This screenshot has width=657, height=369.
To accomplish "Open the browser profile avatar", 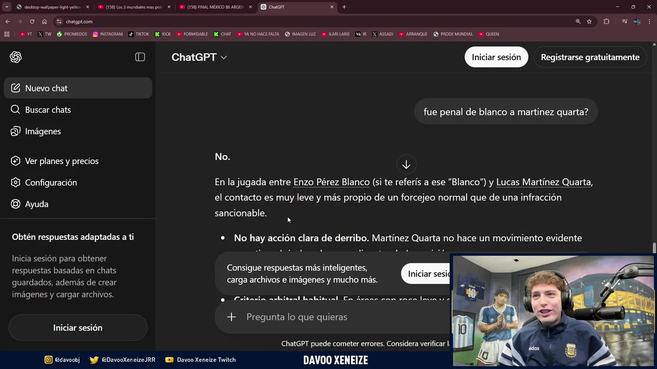I will (637, 22).
